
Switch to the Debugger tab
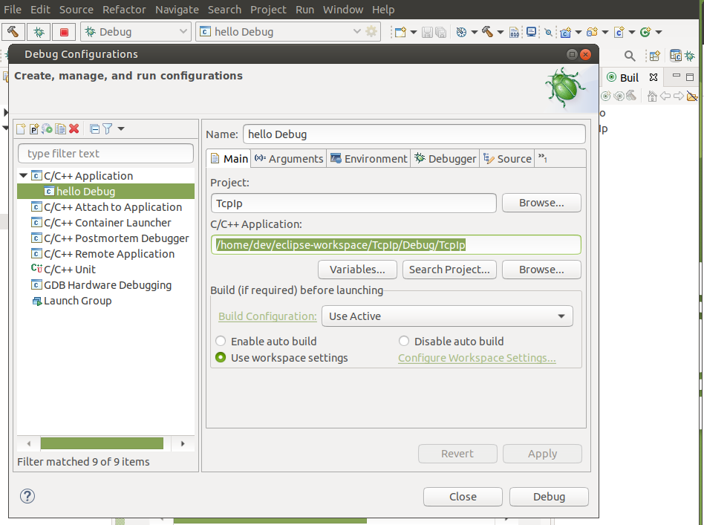coord(445,158)
